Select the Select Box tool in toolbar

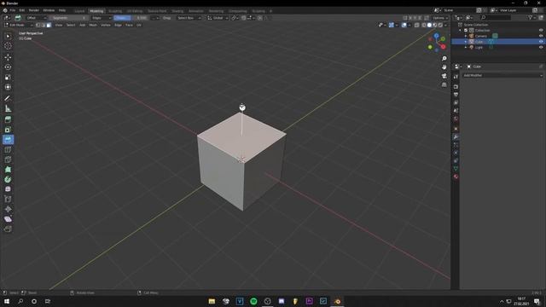coord(8,36)
